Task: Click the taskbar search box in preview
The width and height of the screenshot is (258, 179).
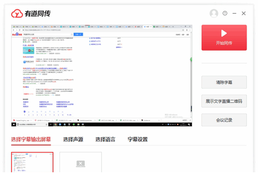Action: point(32,124)
